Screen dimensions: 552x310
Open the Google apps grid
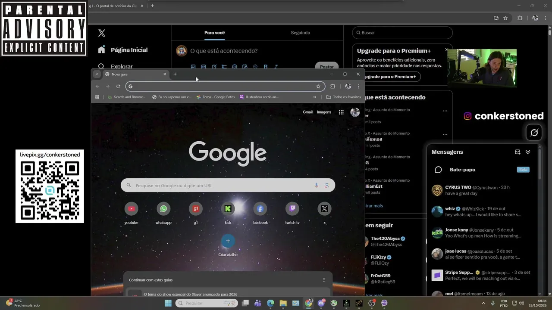pyautogui.click(x=341, y=112)
